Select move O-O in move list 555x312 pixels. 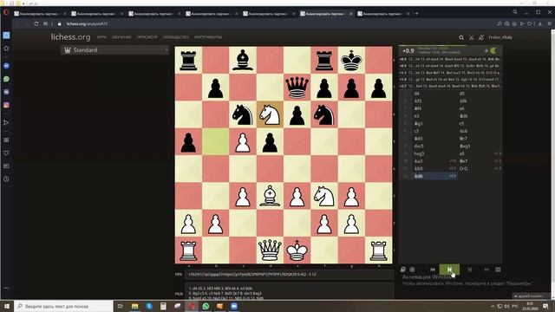point(463,168)
